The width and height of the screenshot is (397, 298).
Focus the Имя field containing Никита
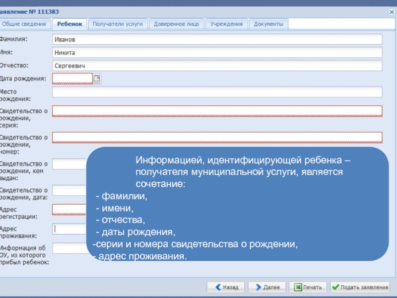(x=217, y=53)
